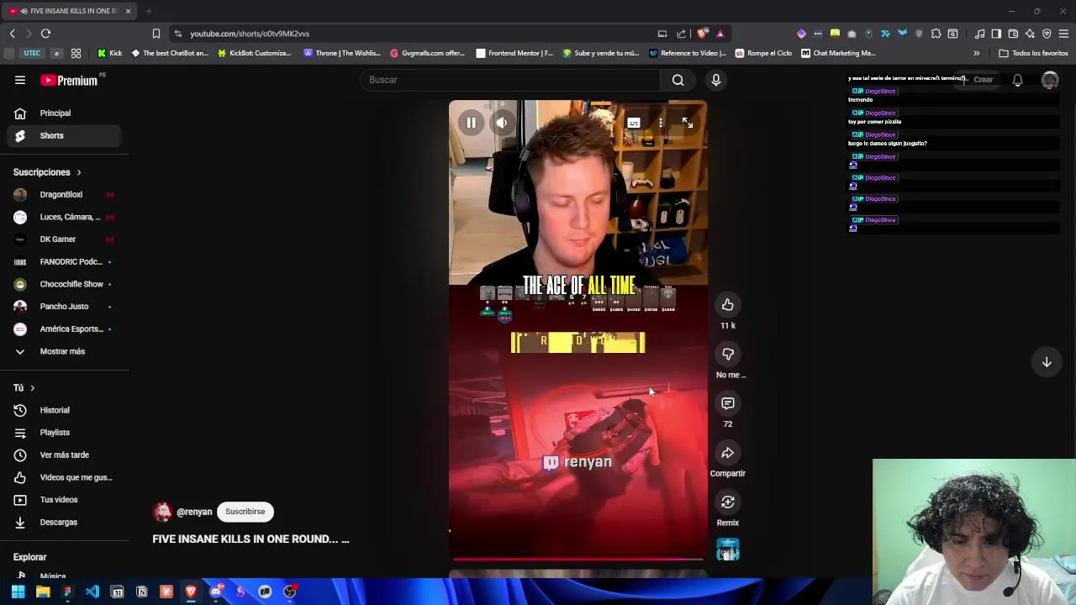Open Descargas in the sidebar
The image size is (1076, 605).
pos(64,522)
